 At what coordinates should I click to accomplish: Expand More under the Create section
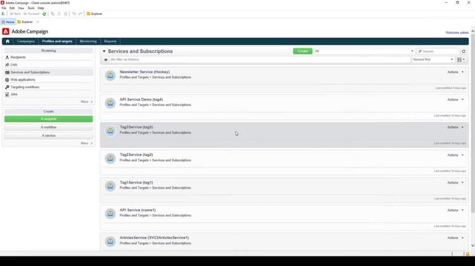pyautogui.click(x=87, y=143)
